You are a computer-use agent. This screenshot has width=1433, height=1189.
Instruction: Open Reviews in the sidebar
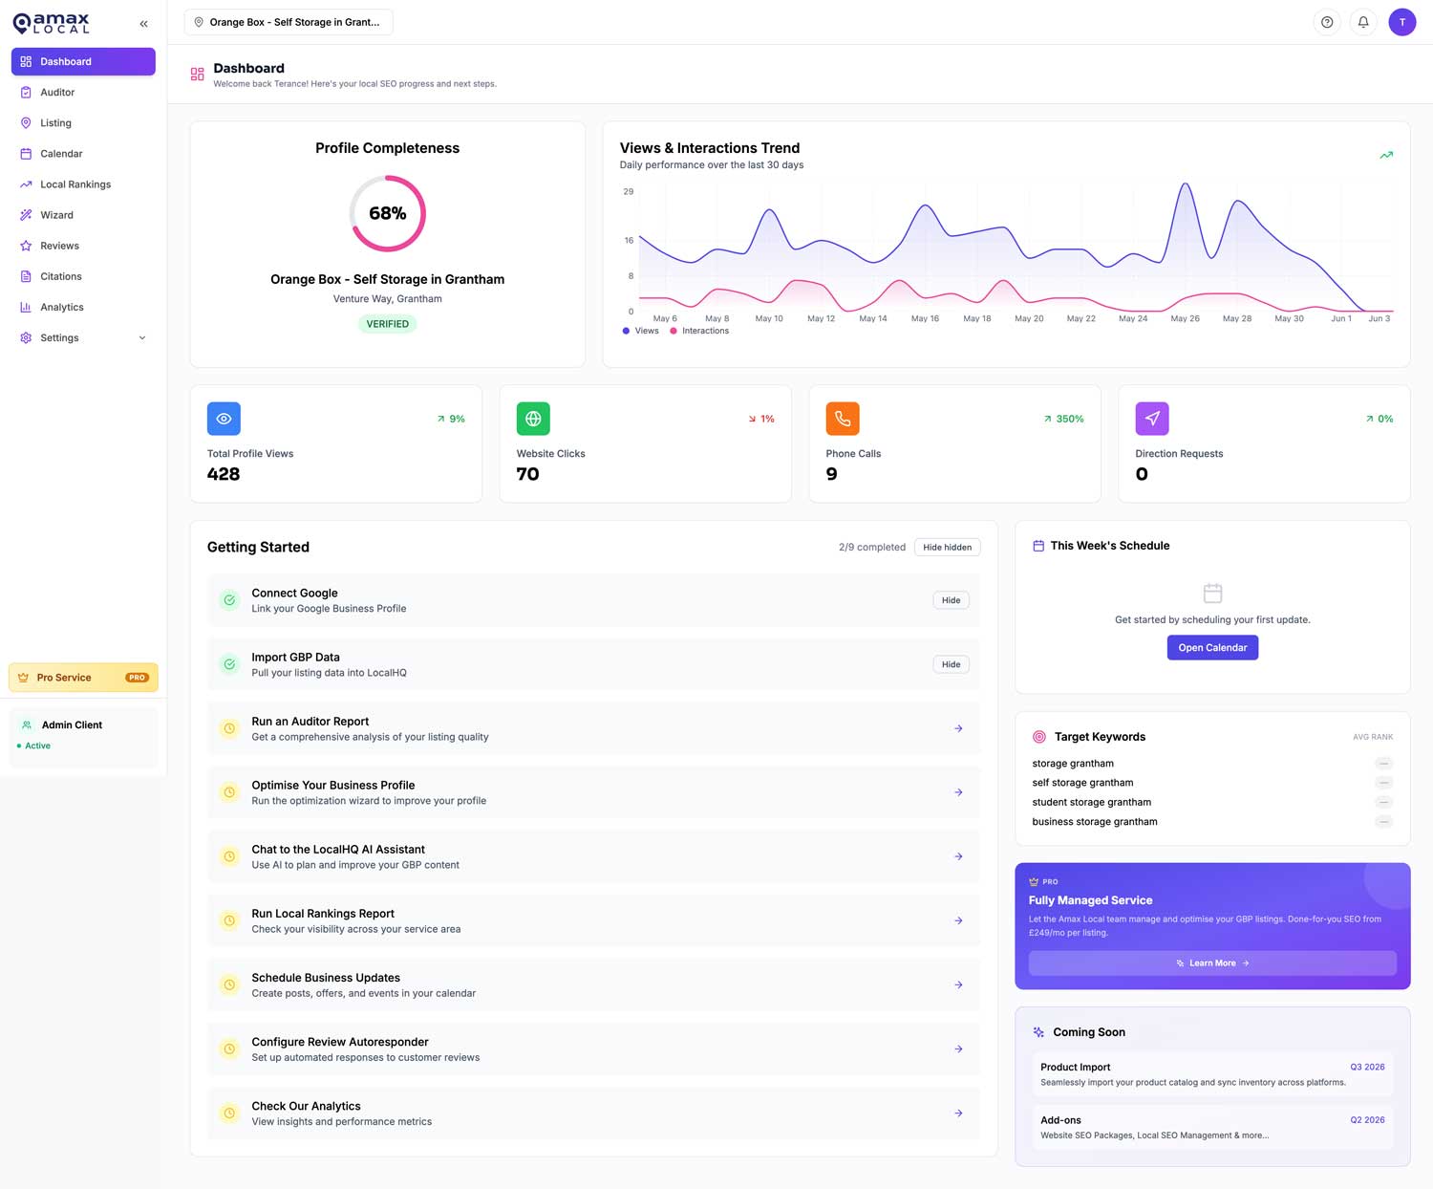(83, 246)
